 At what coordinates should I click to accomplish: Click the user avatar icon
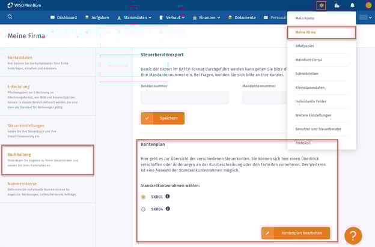368,5
